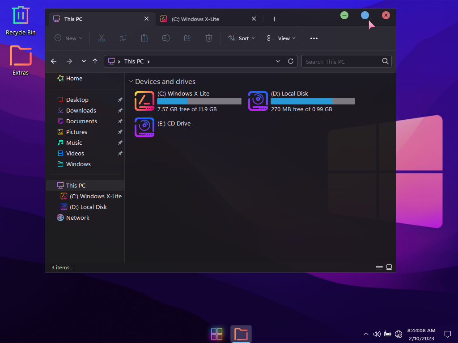Click the Paste clipboard icon

pyautogui.click(x=144, y=38)
